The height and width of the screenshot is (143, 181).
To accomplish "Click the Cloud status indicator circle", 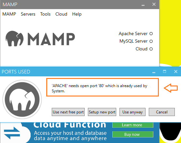I will coord(151,49).
